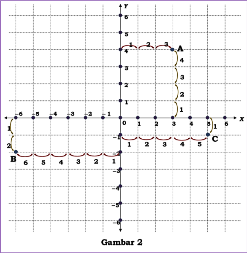The width and height of the screenshot is (247, 253).
Task: Click the dot at 5 on X axis
Action: [x=208, y=118]
